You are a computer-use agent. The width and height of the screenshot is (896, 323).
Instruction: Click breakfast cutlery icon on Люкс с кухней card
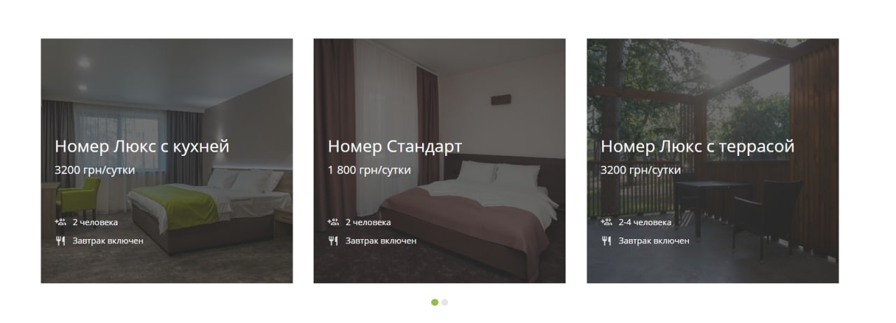point(60,241)
